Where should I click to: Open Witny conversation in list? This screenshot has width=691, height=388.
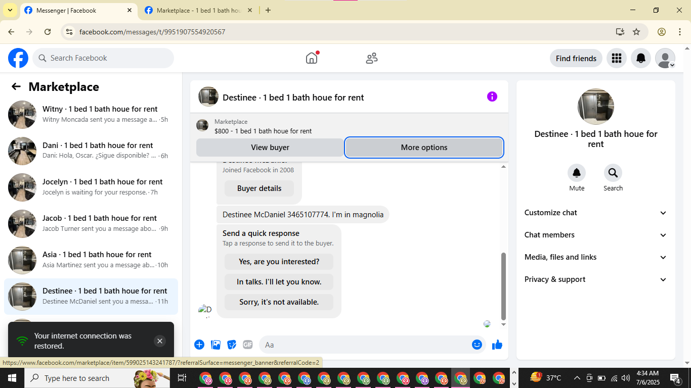pyautogui.click(x=91, y=115)
